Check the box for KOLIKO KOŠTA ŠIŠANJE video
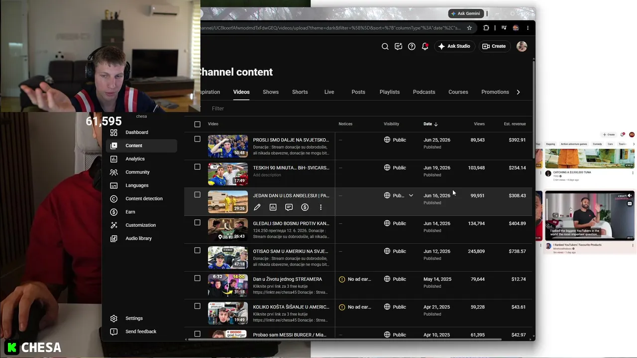The width and height of the screenshot is (637, 358). (x=198, y=306)
